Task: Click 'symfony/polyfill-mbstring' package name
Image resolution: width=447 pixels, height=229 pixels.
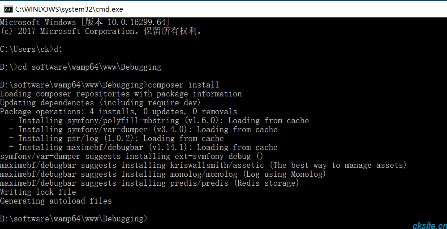Action: pyautogui.click(x=124, y=121)
